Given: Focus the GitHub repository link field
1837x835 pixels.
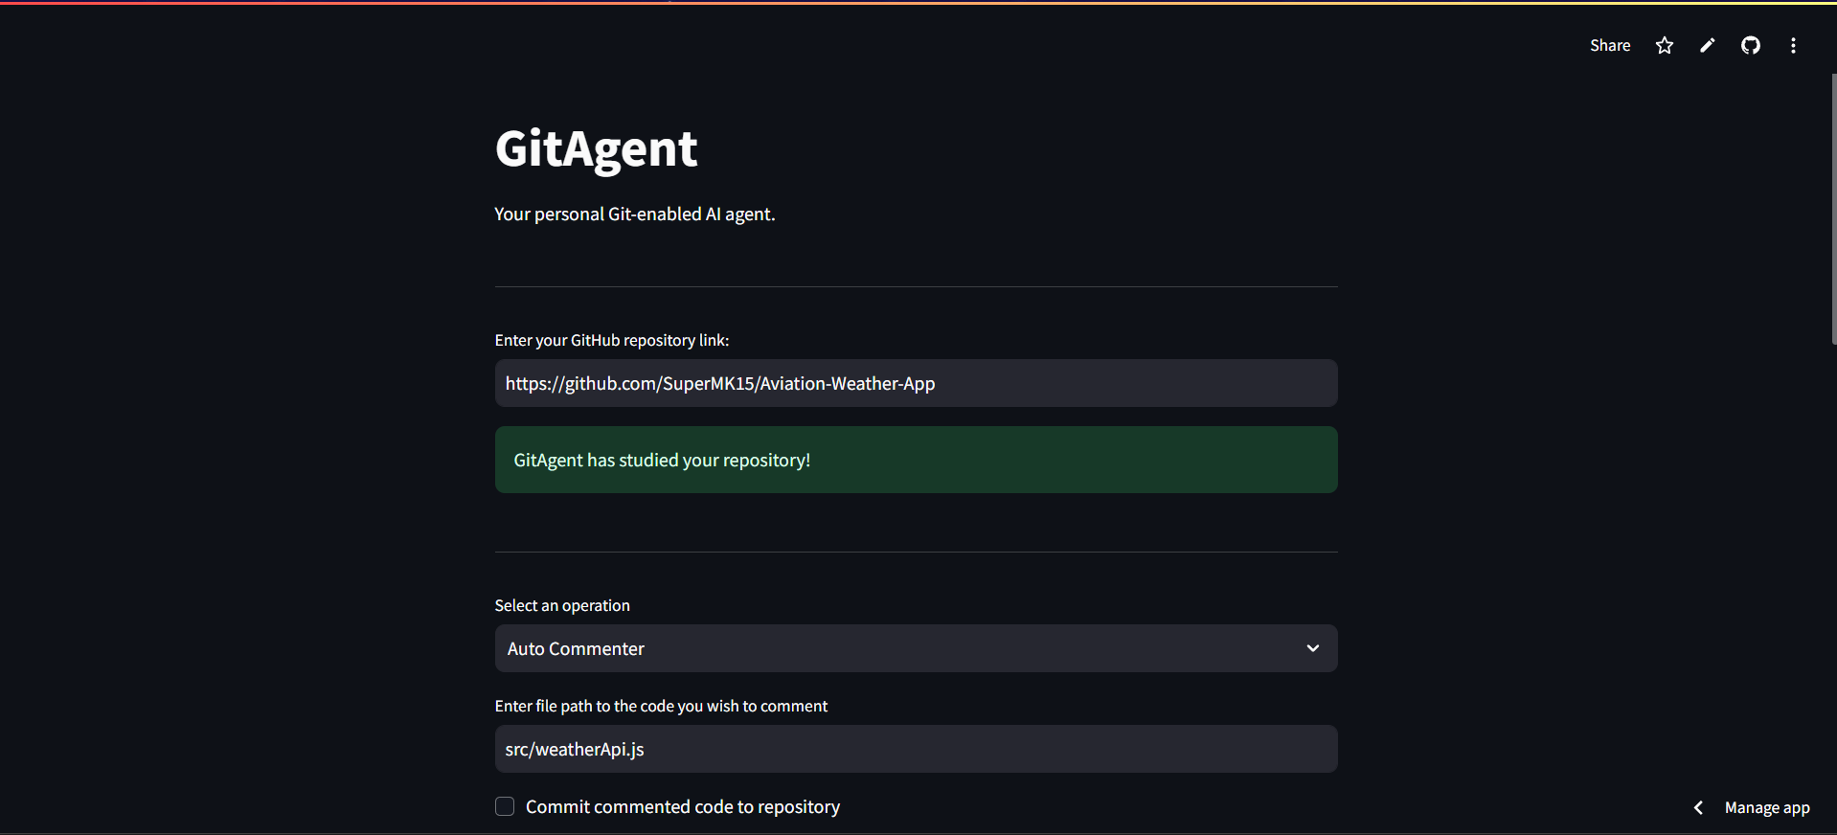Looking at the screenshot, I should 916,383.
